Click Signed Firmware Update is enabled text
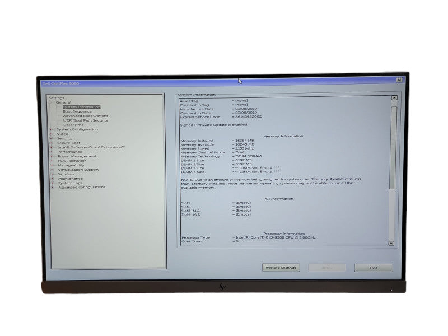Screen dimensions: 448x336 [x=214, y=125]
